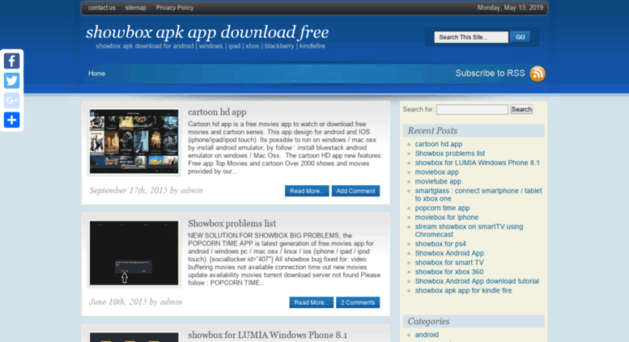Focus the Search This Site field

click(x=471, y=37)
